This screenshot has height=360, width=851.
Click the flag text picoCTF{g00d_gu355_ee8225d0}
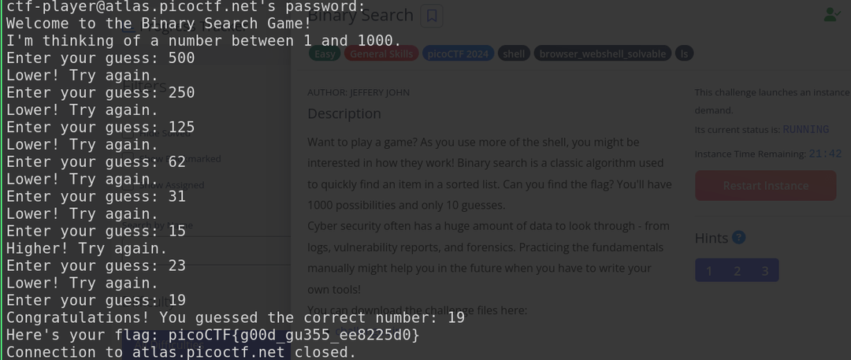pyautogui.click(x=294, y=335)
